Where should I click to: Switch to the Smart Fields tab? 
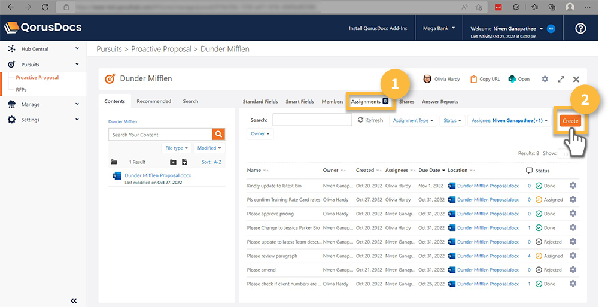tap(300, 102)
